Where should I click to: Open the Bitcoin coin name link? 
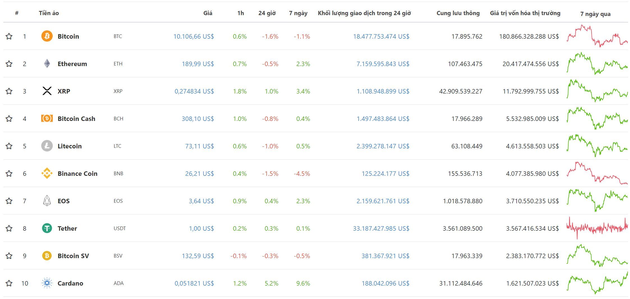click(68, 36)
